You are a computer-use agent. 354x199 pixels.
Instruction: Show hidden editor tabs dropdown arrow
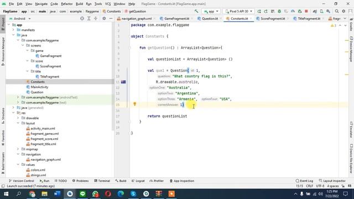pyautogui.click(x=345, y=18)
